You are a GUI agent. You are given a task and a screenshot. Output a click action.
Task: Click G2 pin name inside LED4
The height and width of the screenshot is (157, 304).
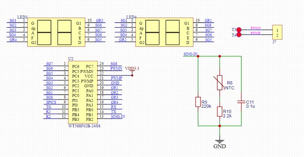pos(142,43)
